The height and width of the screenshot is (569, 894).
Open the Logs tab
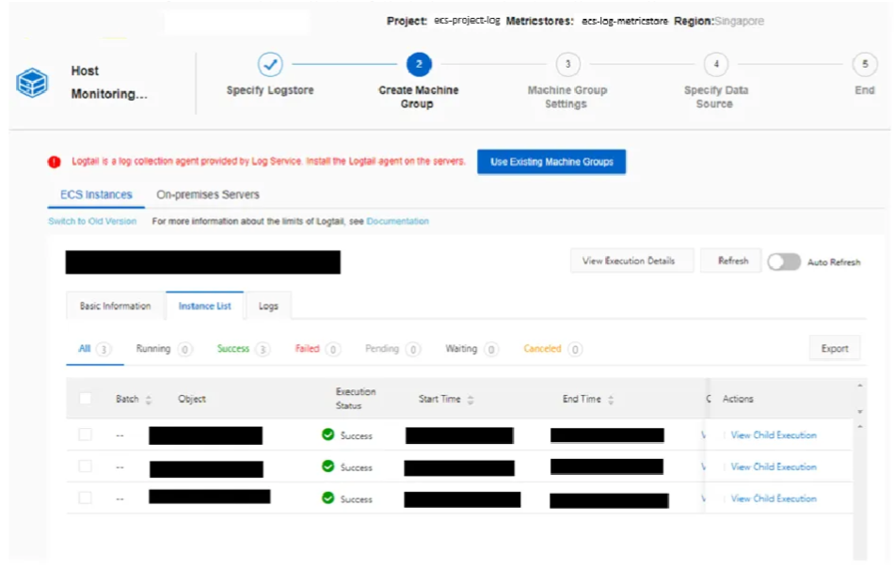(268, 306)
